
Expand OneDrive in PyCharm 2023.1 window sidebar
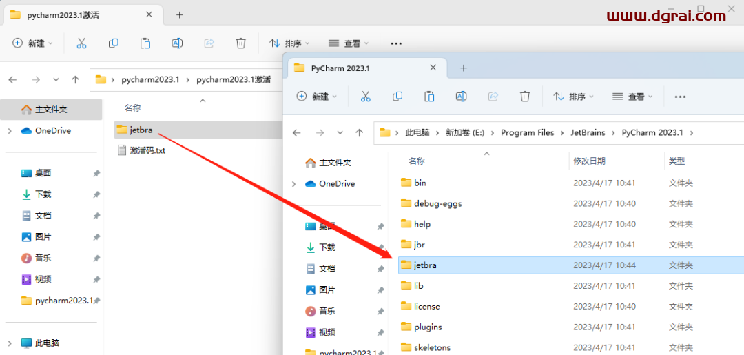point(293,184)
